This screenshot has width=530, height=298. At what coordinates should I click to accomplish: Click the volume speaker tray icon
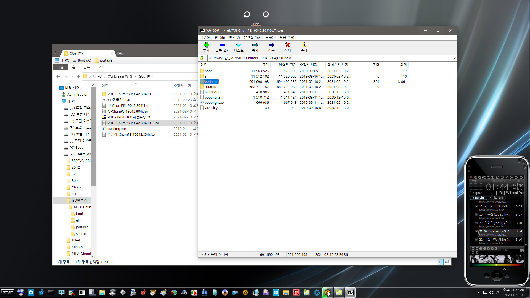coord(491,292)
